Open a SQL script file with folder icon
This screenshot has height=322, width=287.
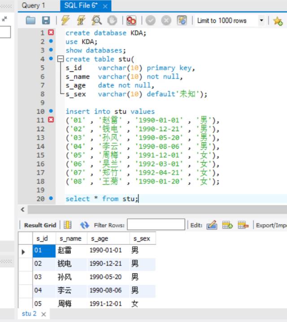tap(30, 21)
